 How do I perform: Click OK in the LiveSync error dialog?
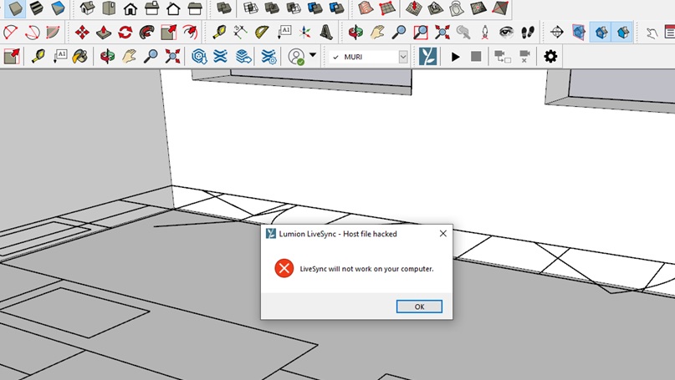(419, 307)
